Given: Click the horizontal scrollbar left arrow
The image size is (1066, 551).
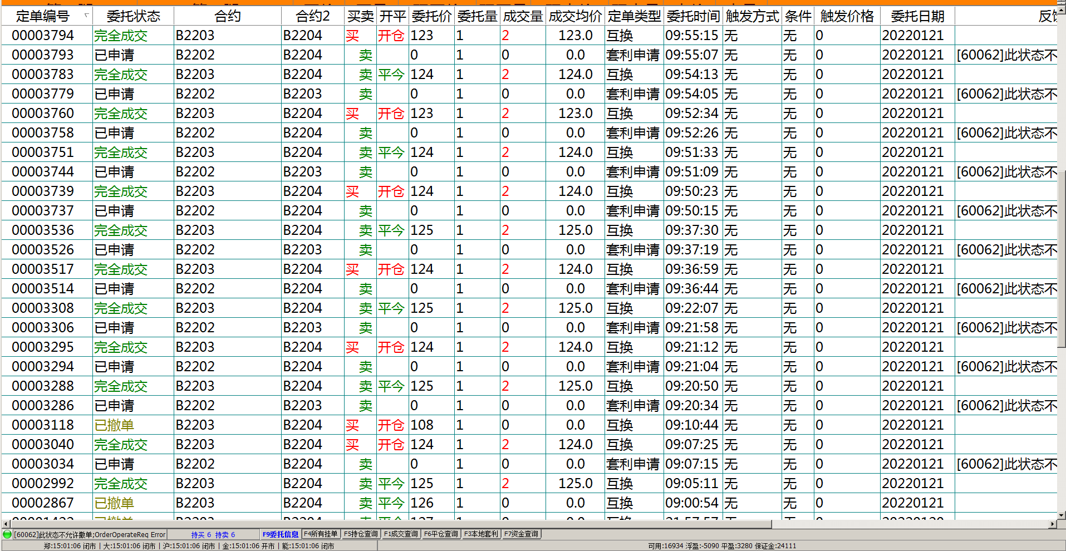Looking at the screenshot, I should tap(6, 524).
